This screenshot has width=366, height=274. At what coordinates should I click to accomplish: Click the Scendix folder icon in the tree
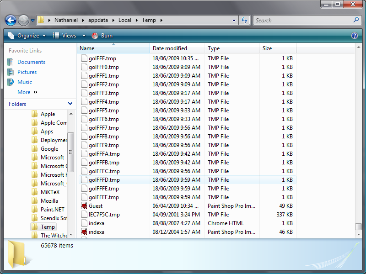[35, 218]
